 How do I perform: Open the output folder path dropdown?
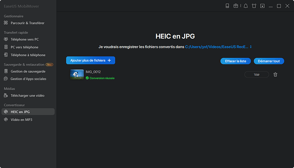click(x=251, y=47)
